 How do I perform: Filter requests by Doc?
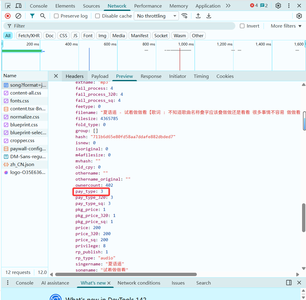49,36
